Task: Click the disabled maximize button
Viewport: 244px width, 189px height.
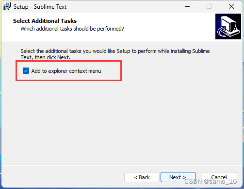Action: (209, 6)
